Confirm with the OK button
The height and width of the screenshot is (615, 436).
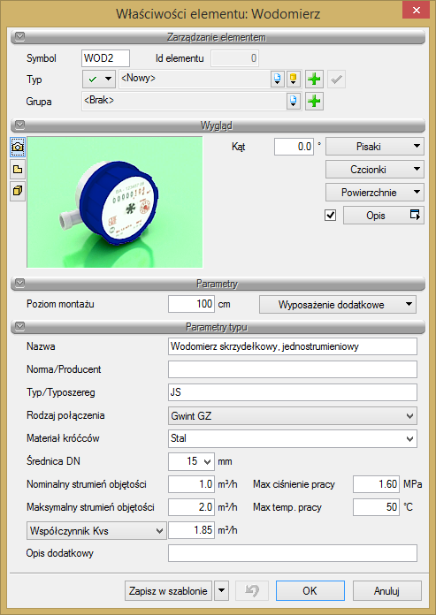click(x=310, y=590)
